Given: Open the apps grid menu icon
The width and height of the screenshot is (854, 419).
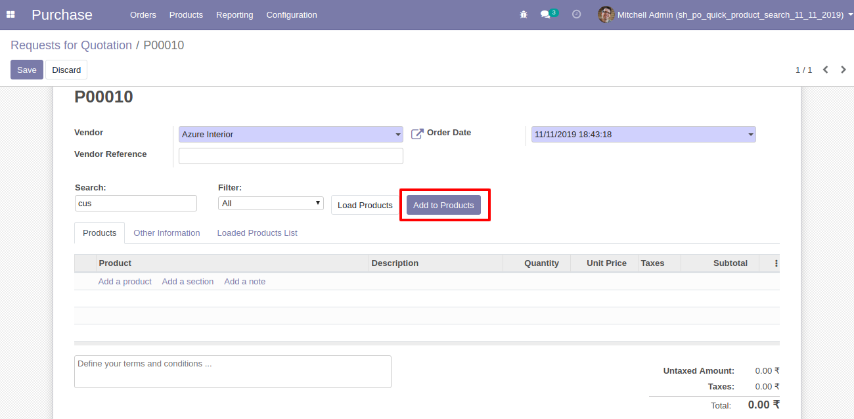Looking at the screenshot, I should point(11,14).
